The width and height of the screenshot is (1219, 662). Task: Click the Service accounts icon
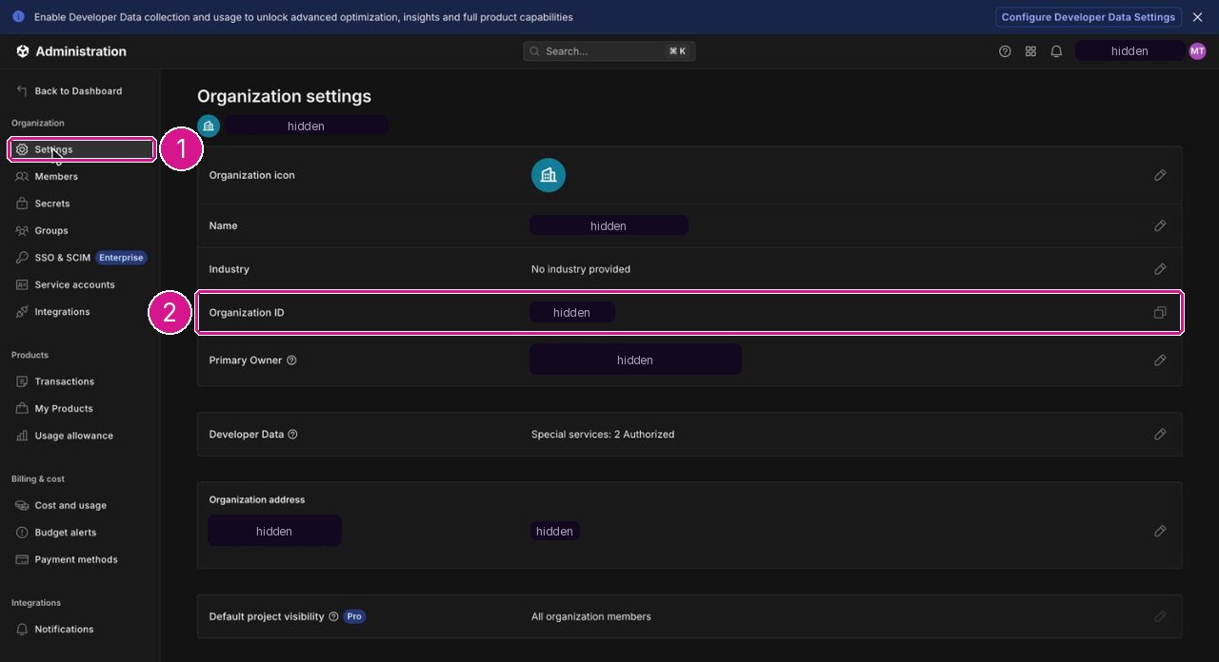pos(22,285)
